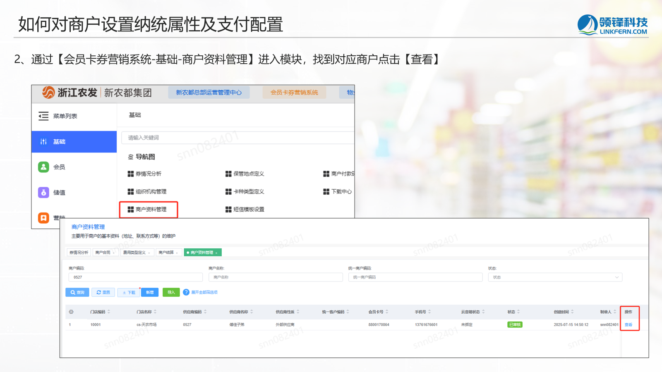Image resolution: width=662 pixels, height=372 pixels.
Task: Sort by 门店编码 column arrows
Action: pyautogui.click(x=109, y=312)
